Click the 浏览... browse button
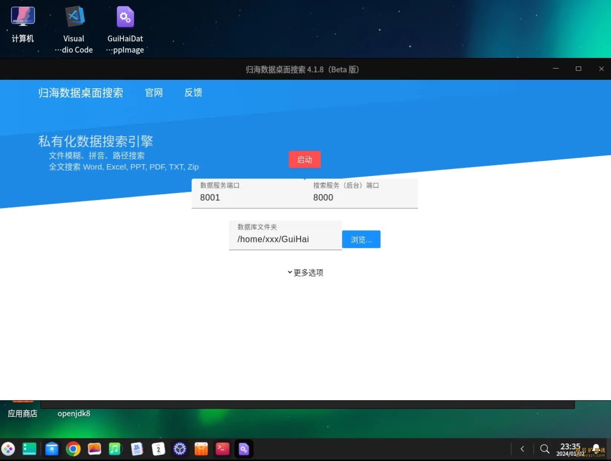611x461 pixels. click(361, 239)
